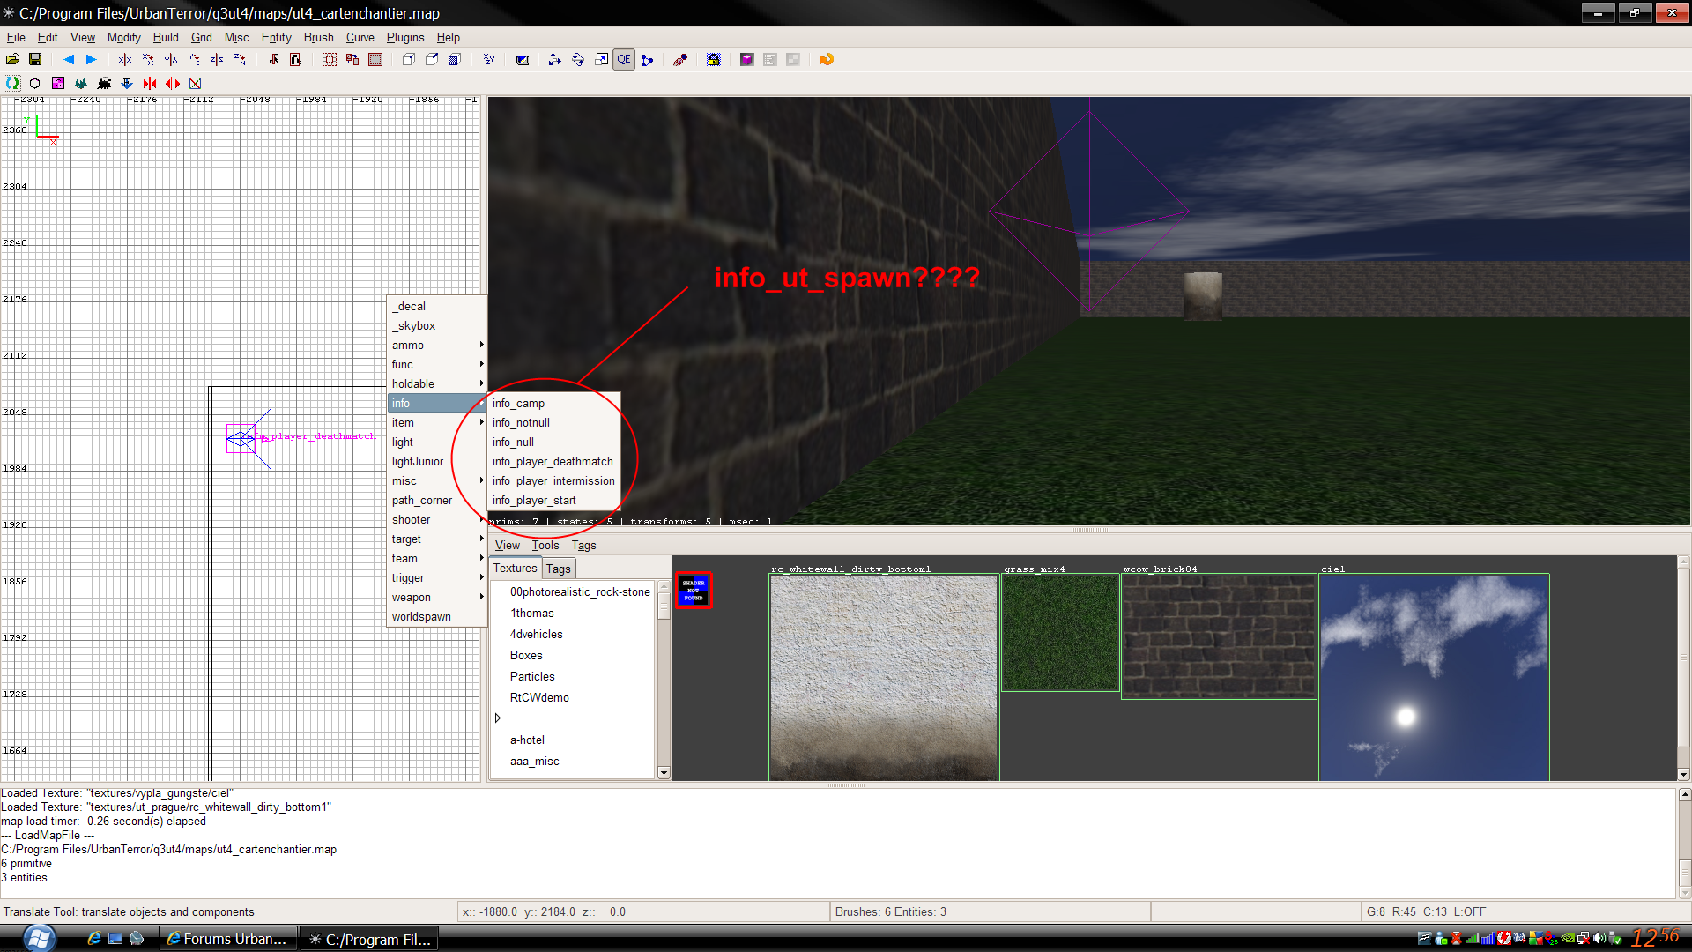Expand the holdable entity submenu
Image resolution: width=1692 pixels, height=952 pixels.
pos(437,383)
